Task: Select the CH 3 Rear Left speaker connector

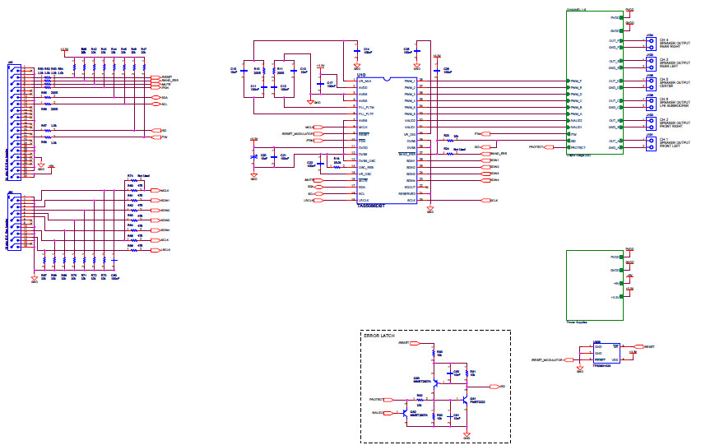Action: pyautogui.click(x=651, y=63)
